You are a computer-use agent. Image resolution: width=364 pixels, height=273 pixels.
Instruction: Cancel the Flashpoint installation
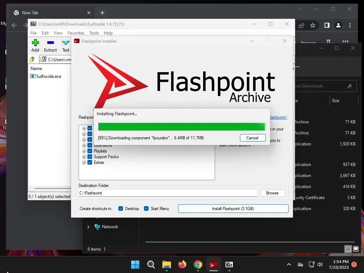pyautogui.click(x=253, y=138)
